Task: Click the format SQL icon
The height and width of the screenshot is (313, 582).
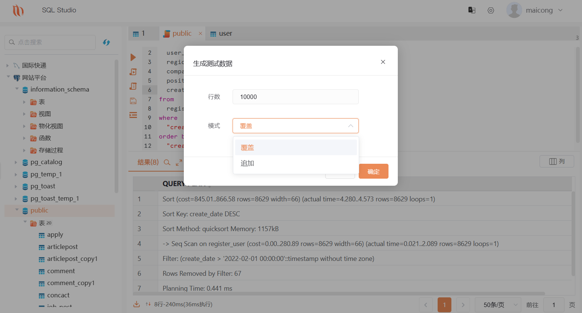Action: 133,115
